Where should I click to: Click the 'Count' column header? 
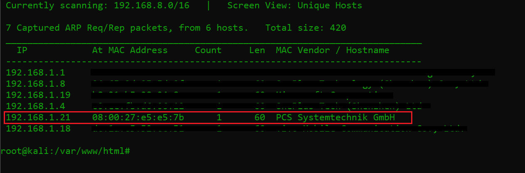[x=208, y=51]
